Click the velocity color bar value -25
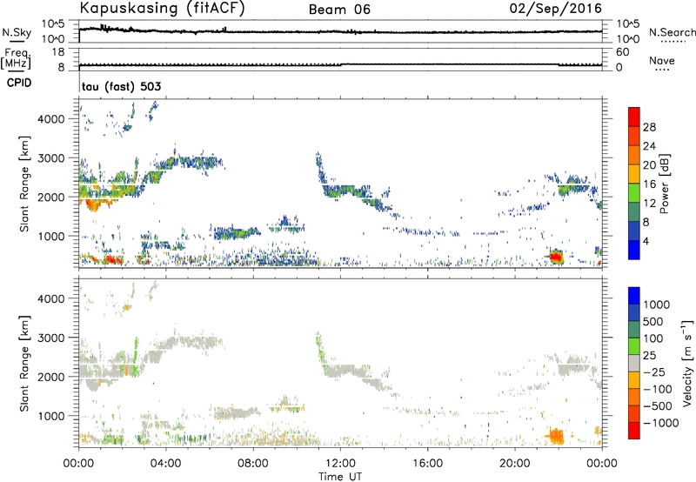Viewport: 696px width, 482px height. point(653,372)
